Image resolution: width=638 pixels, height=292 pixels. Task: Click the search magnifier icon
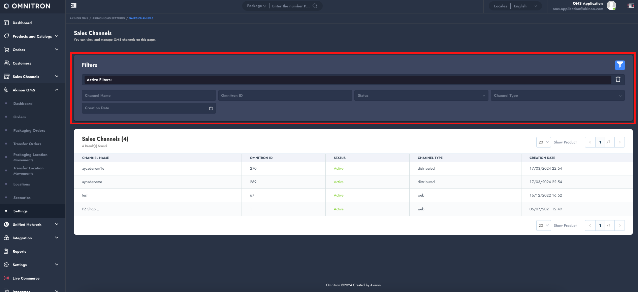(x=315, y=6)
